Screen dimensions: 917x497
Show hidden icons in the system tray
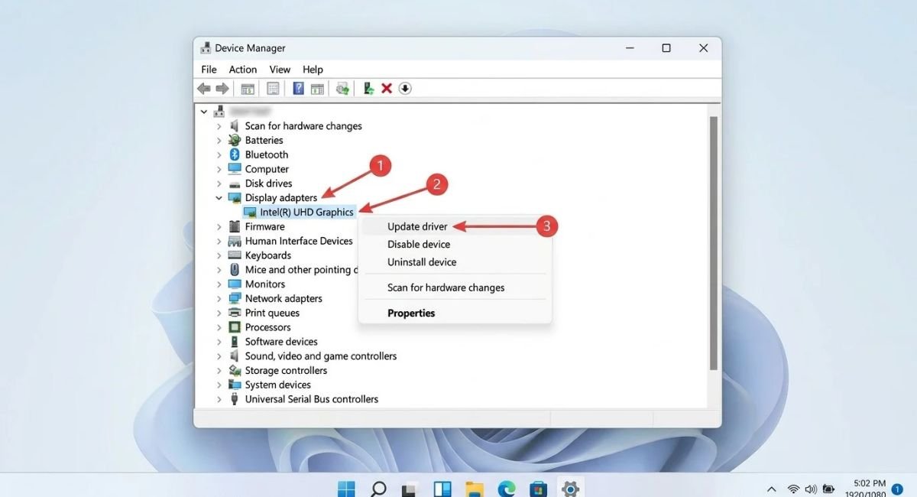(772, 489)
